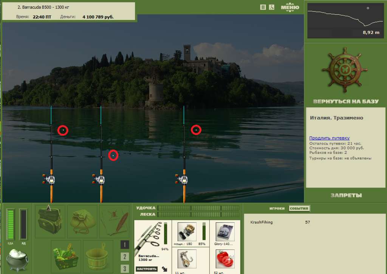This screenshot has height=274, width=387.
Task: Open the МЕНЮ menu
Action: [290, 8]
